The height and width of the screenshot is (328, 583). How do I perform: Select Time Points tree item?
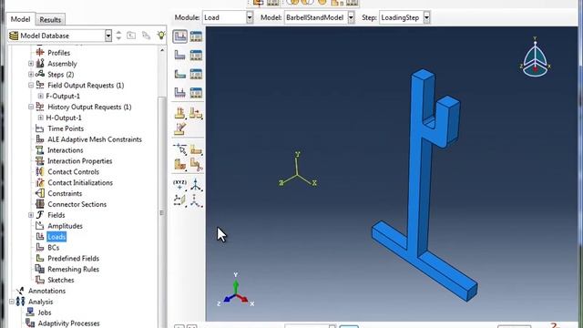66,128
